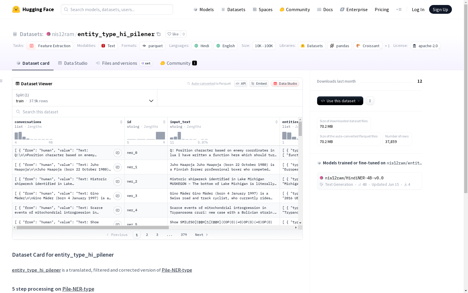Open the API button in Dataset Viewer
The width and height of the screenshot is (468, 293).
(x=241, y=84)
